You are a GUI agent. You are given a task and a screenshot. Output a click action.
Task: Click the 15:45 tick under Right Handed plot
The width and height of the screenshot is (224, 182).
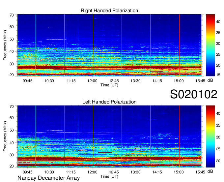(200, 81)
